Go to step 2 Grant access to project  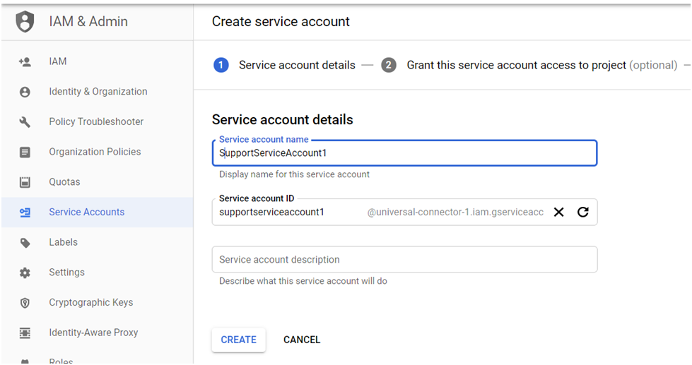point(529,65)
